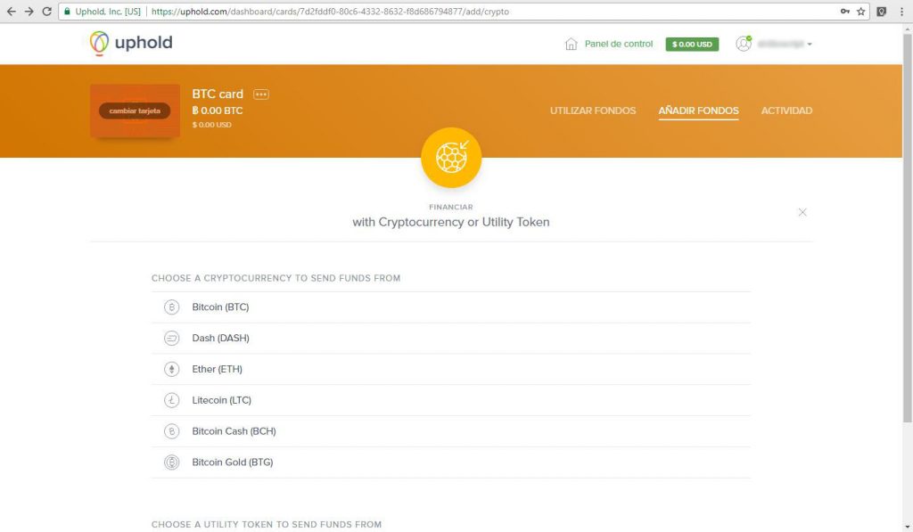Select Litecoin (LTC) option
This screenshot has width=913, height=532.
(450, 400)
